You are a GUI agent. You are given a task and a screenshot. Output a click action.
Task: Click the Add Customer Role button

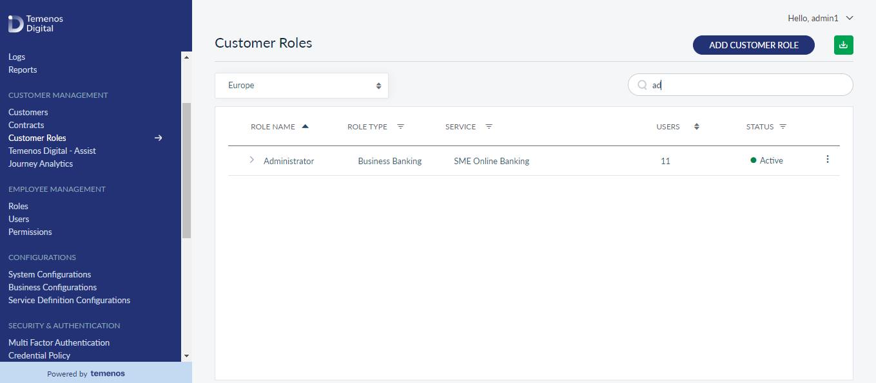[x=754, y=45]
